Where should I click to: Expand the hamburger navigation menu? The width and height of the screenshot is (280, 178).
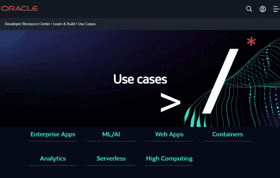click(276, 9)
